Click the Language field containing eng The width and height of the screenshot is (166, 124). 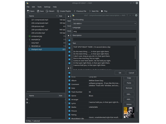105,31
